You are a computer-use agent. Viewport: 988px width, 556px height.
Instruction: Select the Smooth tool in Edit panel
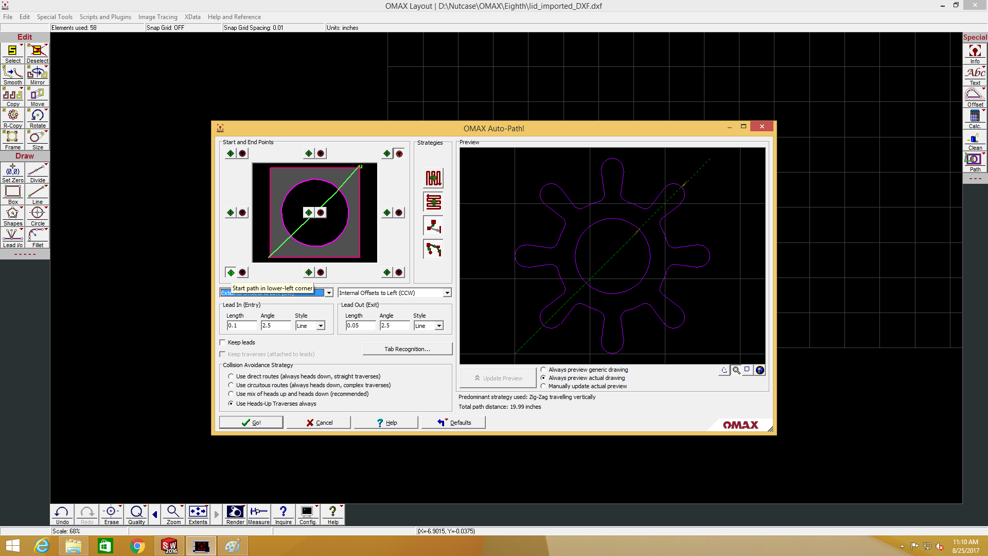[12, 76]
